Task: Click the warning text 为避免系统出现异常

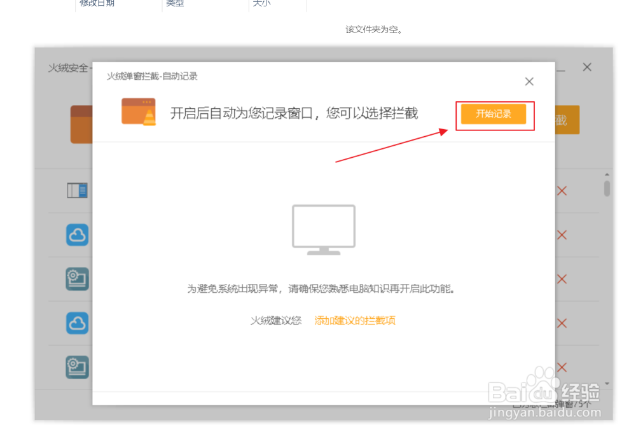Action: click(x=232, y=289)
